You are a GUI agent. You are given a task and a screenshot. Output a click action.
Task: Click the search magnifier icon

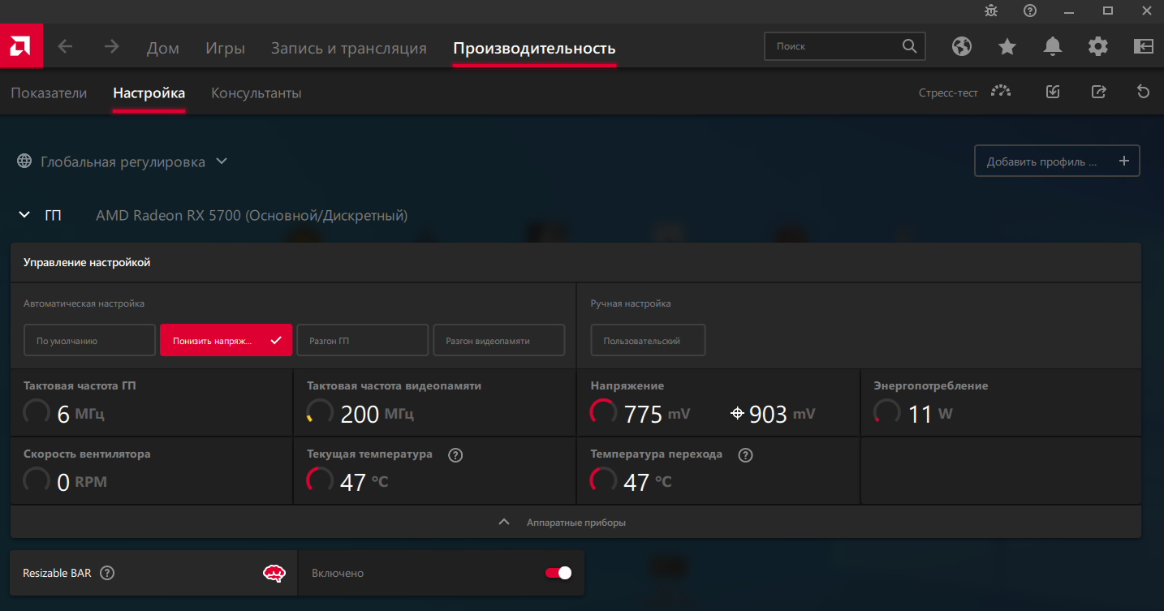click(909, 46)
